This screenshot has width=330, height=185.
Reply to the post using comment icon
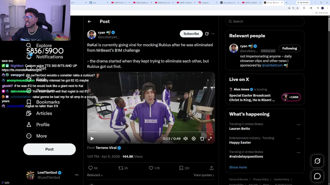click(x=90, y=168)
